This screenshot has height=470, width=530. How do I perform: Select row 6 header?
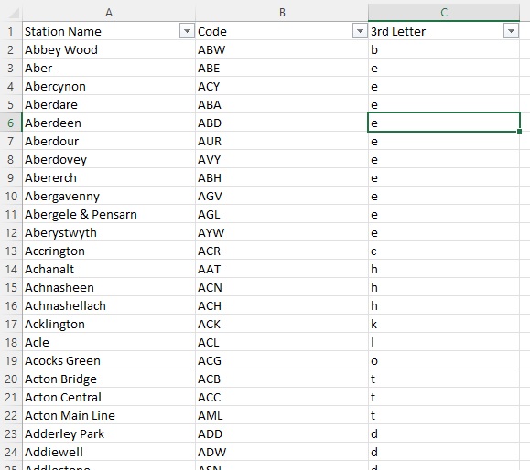11,123
